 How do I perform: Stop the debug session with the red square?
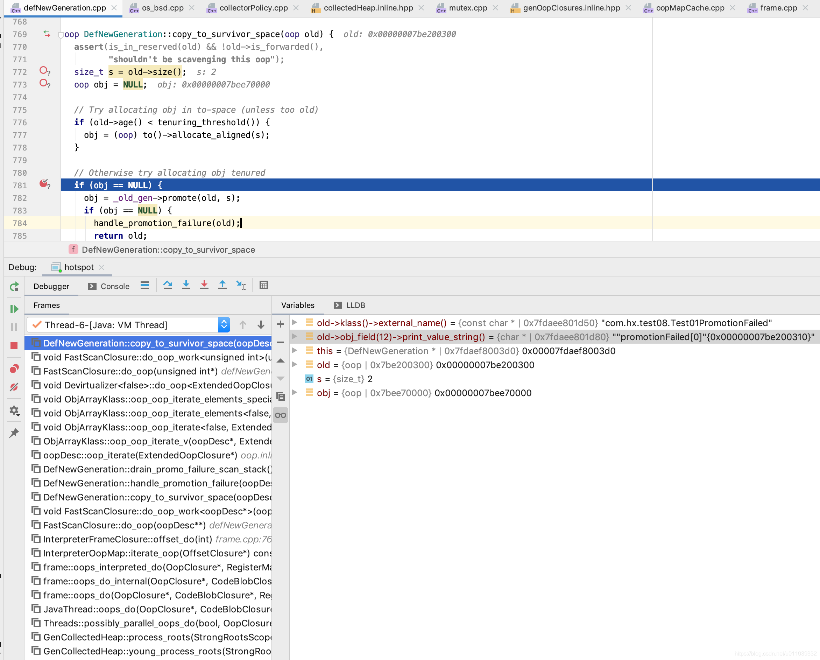coord(14,345)
